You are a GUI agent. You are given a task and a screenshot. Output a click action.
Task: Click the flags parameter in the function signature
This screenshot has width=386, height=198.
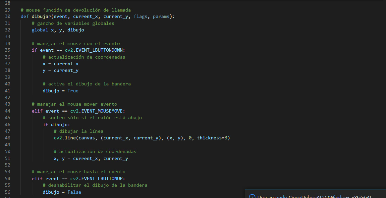(140, 16)
